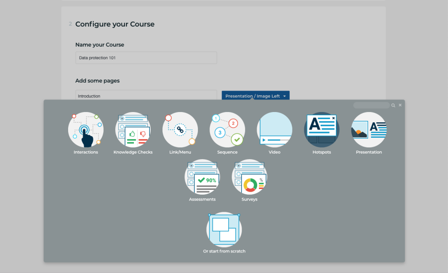Open the Link/Menu template category

coord(180,130)
